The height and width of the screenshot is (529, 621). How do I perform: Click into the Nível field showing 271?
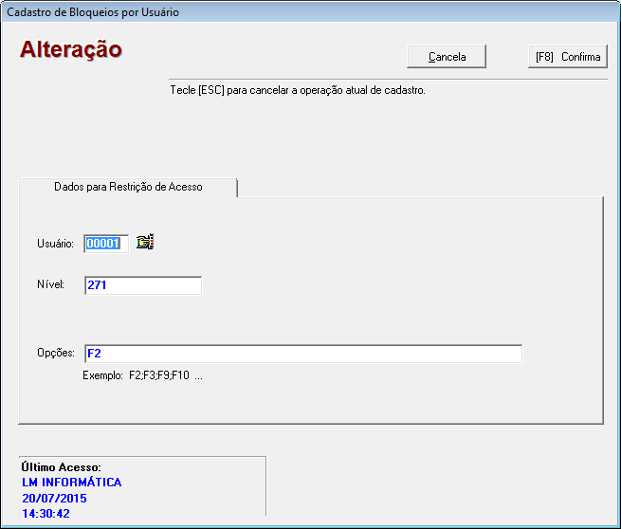click(x=142, y=285)
